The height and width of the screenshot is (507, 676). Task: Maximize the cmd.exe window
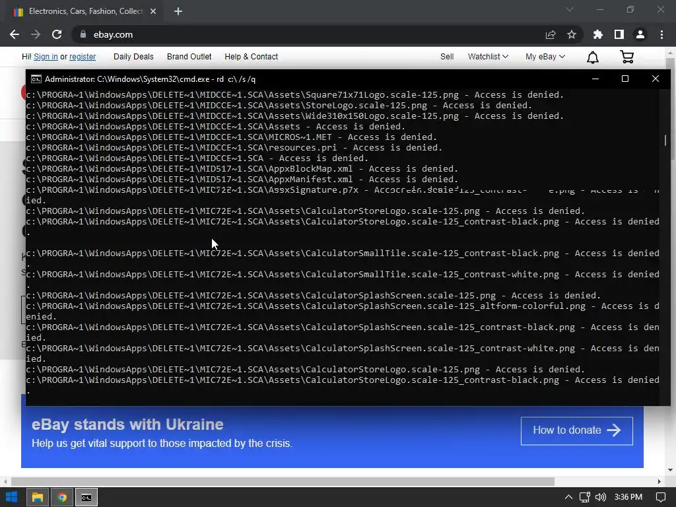[x=625, y=79]
